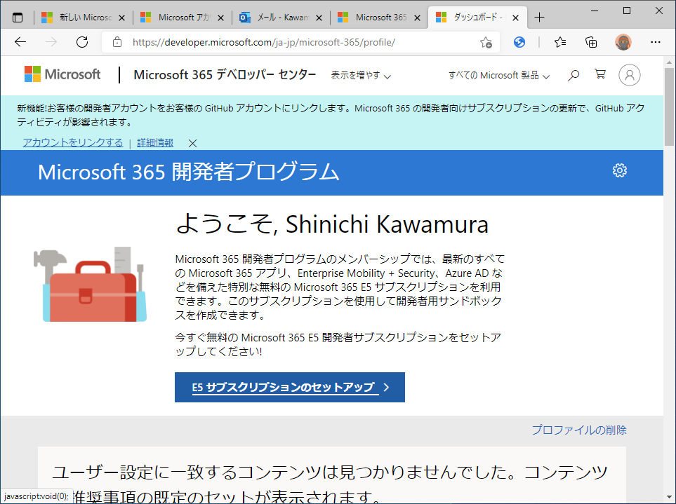
Task: Close the ダッシュボード tab
Action: click(x=516, y=18)
